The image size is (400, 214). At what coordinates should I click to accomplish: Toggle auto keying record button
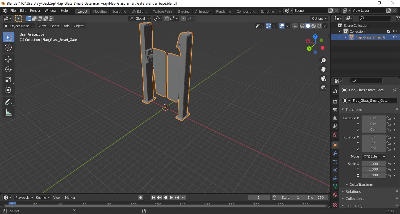click(x=141, y=198)
